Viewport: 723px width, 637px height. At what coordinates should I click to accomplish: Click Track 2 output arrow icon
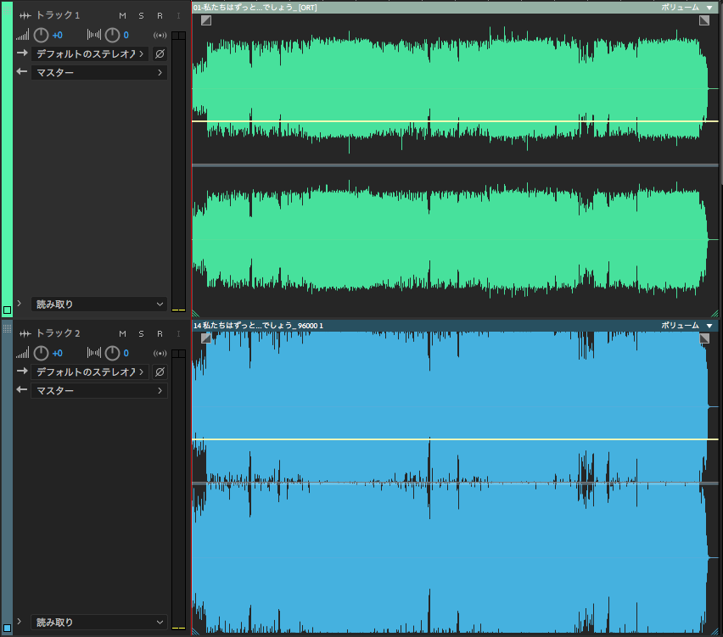(22, 389)
